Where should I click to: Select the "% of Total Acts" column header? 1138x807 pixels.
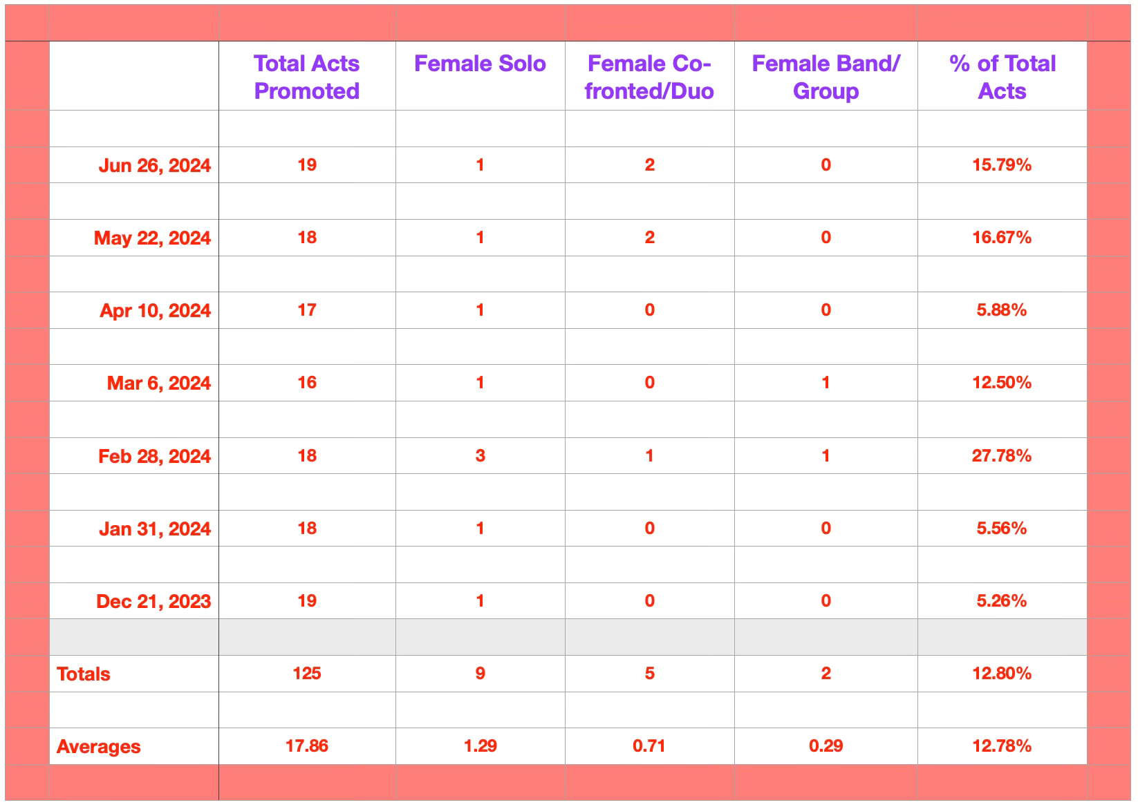(1002, 77)
